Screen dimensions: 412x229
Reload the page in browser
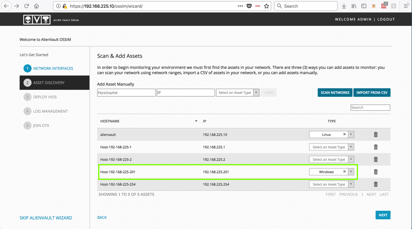(27, 6)
